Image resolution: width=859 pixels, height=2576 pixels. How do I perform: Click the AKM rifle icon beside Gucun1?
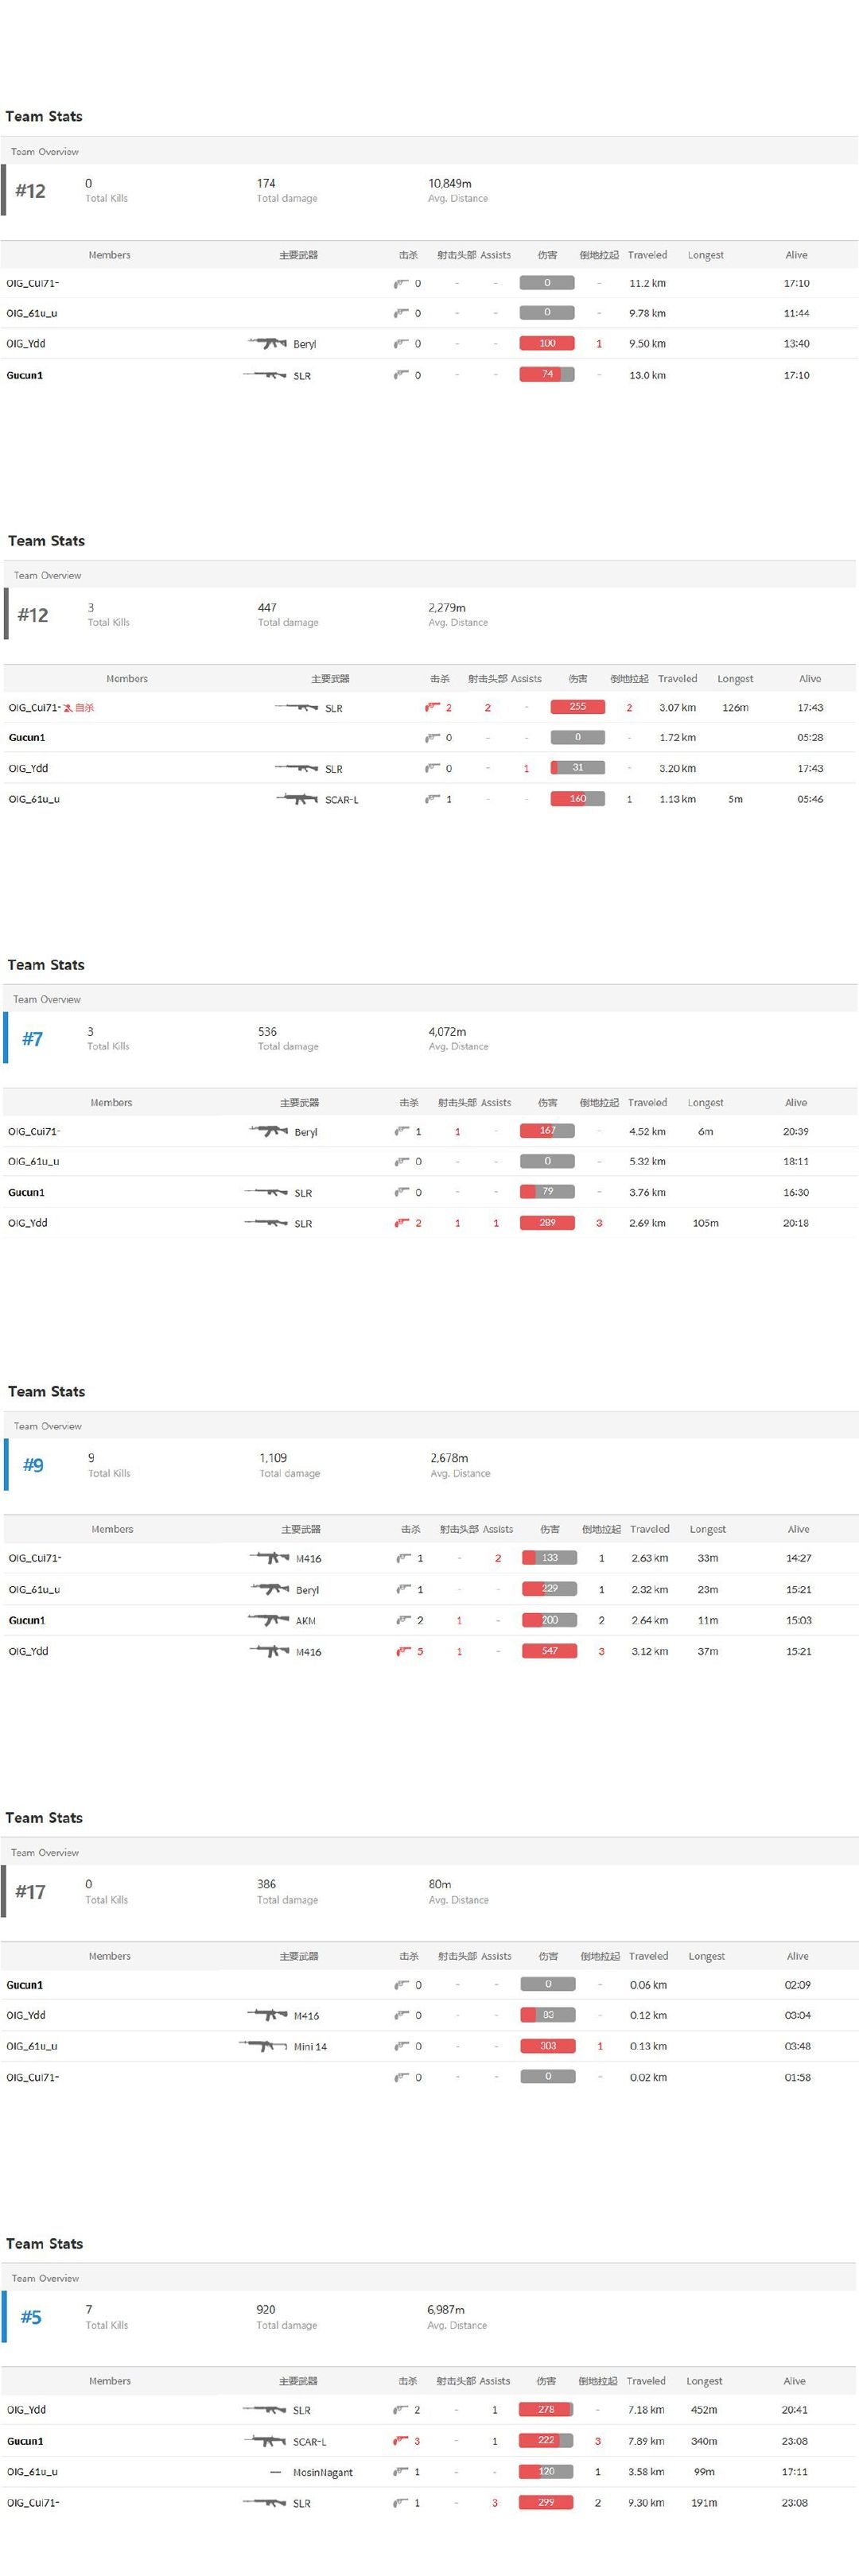click(269, 1620)
